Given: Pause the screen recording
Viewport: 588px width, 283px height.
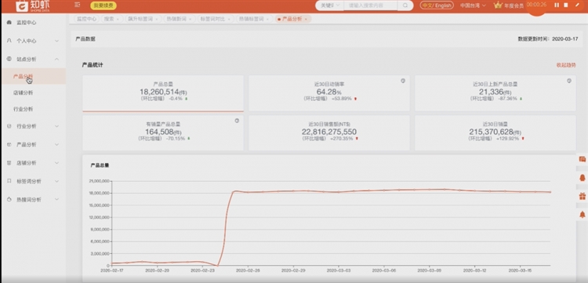Looking at the screenshot, I should (557, 5).
